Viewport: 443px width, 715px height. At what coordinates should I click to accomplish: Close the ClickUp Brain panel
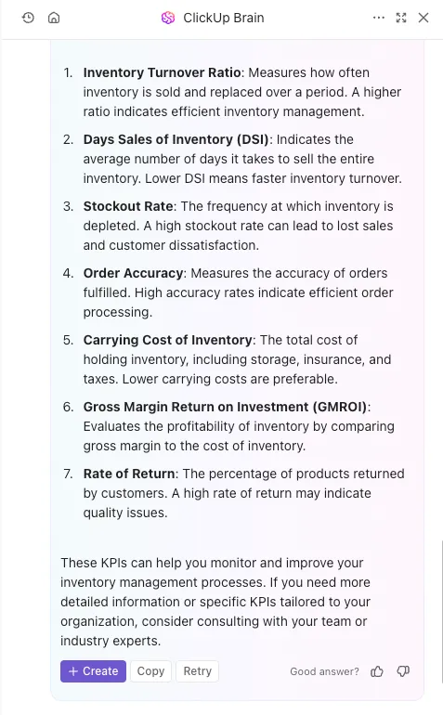[x=423, y=18]
